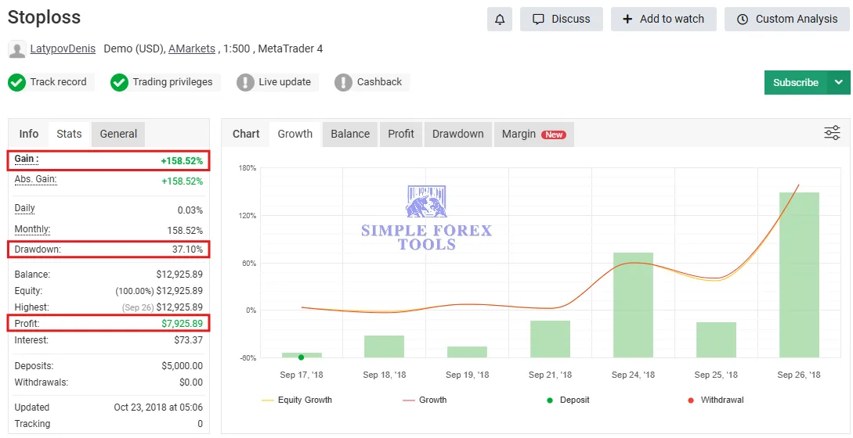This screenshot has width=853, height=438.
Task: Click the Simple Forex Tools watermark logo
Action: point(426,218)
